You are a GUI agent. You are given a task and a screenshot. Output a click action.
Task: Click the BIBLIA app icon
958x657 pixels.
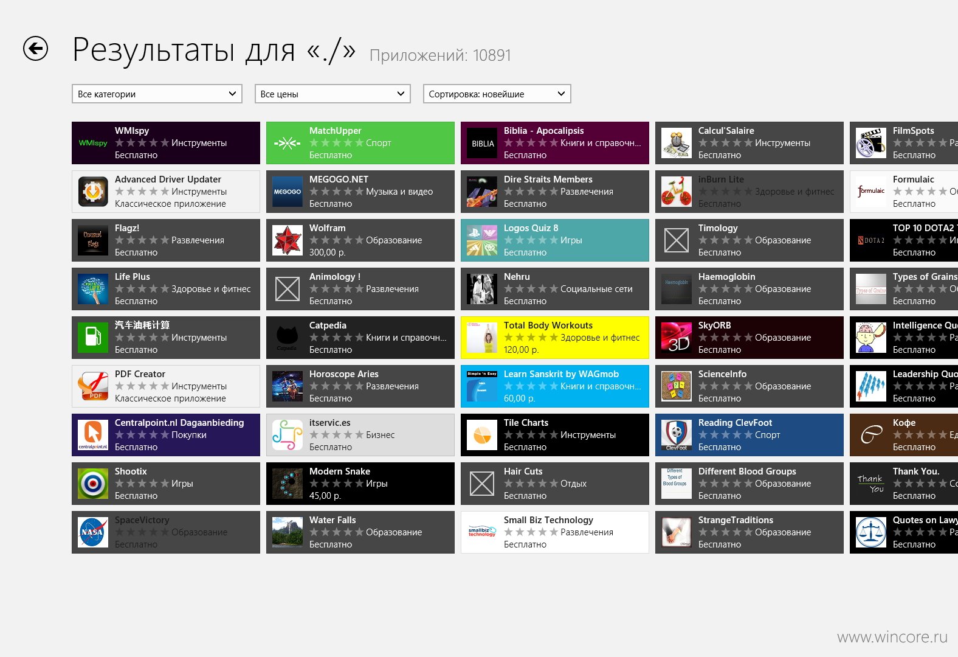coord(482,143)
